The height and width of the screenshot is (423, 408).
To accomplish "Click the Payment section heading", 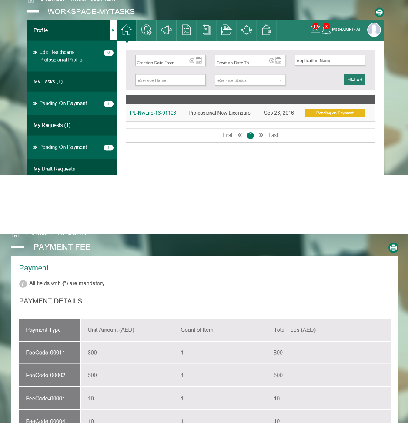I will pos(34,268).
